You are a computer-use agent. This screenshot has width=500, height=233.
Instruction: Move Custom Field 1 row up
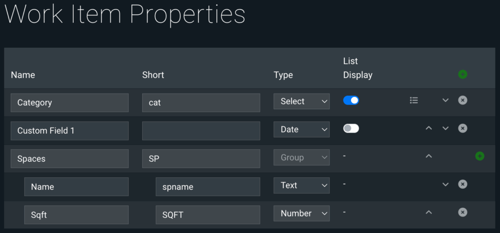[429, 129]
